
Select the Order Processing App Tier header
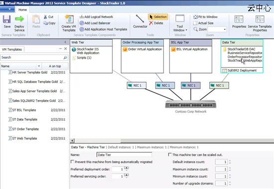point(142,42)
